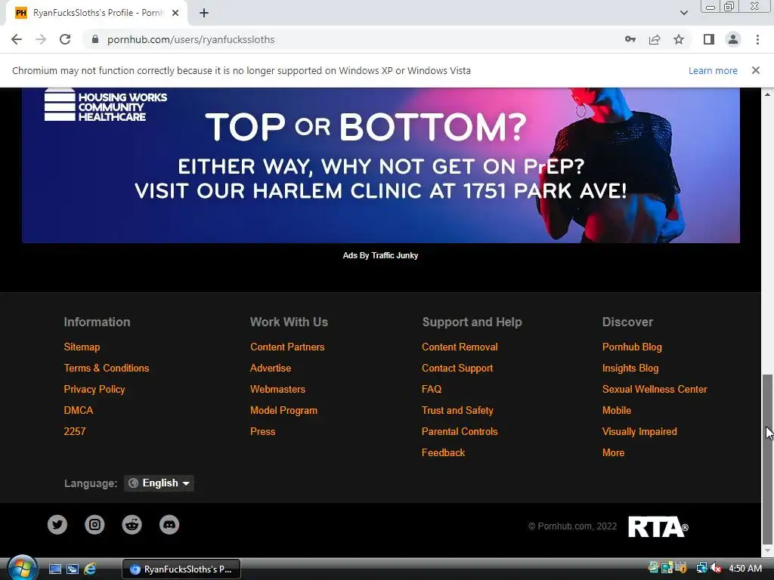Image resolution: width=774 pixels, height=580 pixels.
Task: Open the 2257 link
Action: 75,431
